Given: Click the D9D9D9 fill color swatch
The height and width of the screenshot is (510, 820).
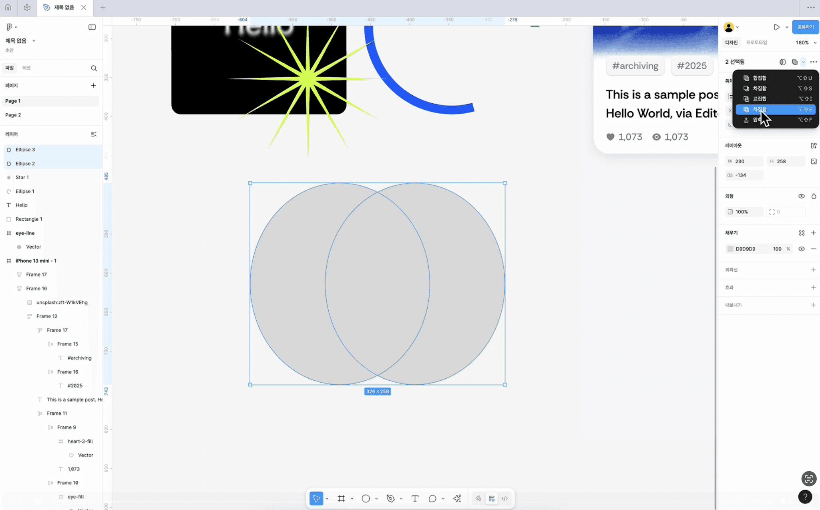Looking at the screenshot, I should point(730,249).
